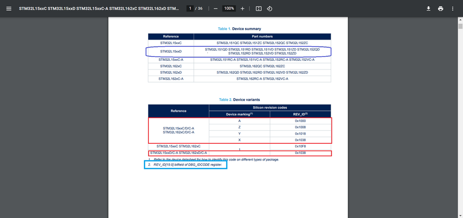Open the more actions menu
The height and width of the screenshot is (218, 463).
[x=453, y=8]
